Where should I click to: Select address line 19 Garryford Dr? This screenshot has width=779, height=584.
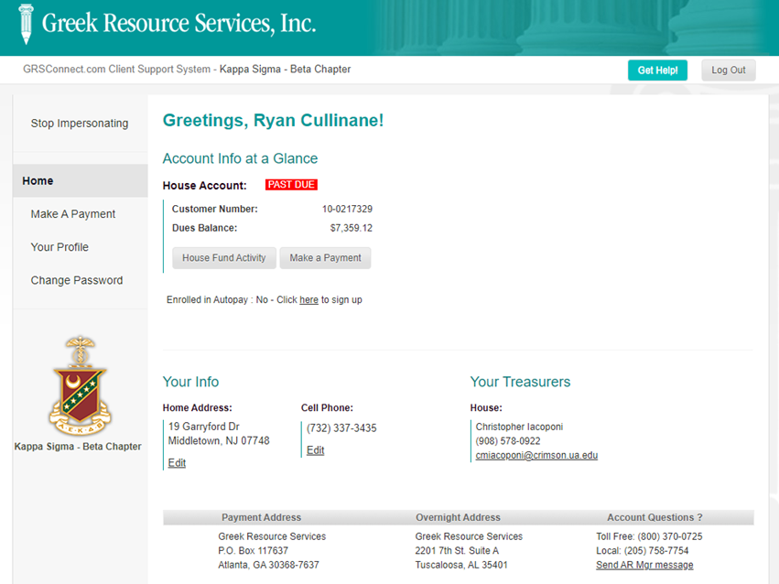204,427
